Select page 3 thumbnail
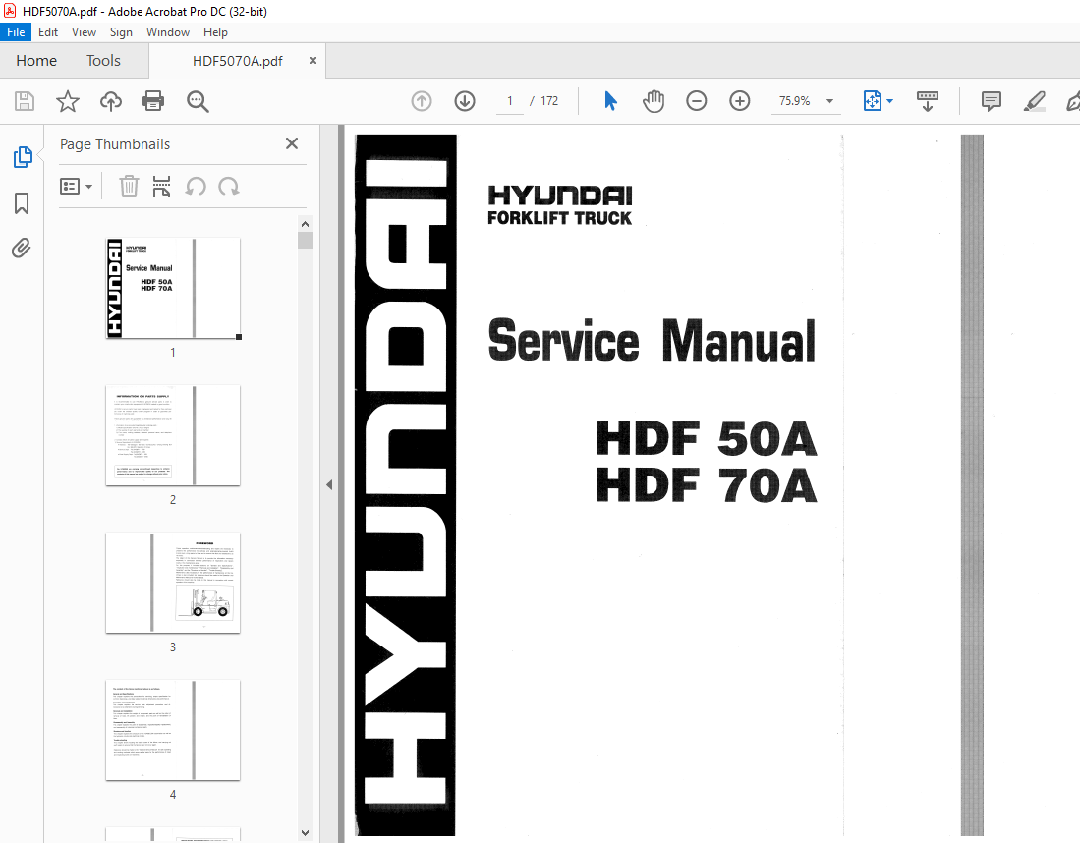Image resolution: width=1080 pixels, height=843 pixels. pos(173,583)
